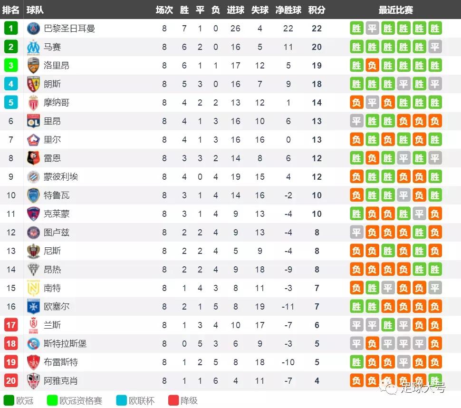Image resolution: width=461 pixels, height=408 pixels.
Task: Click the Paris Saint-Germain club logo
Action: tap(33, 29)
